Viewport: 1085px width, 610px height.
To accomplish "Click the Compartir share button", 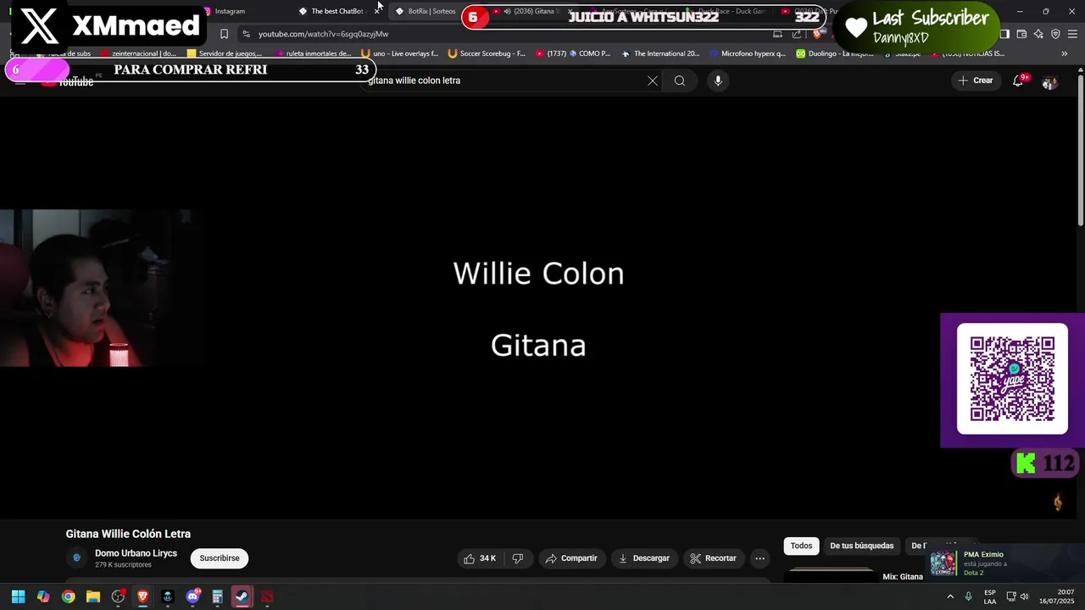I will pyautogui.click(x=571, y=558).
